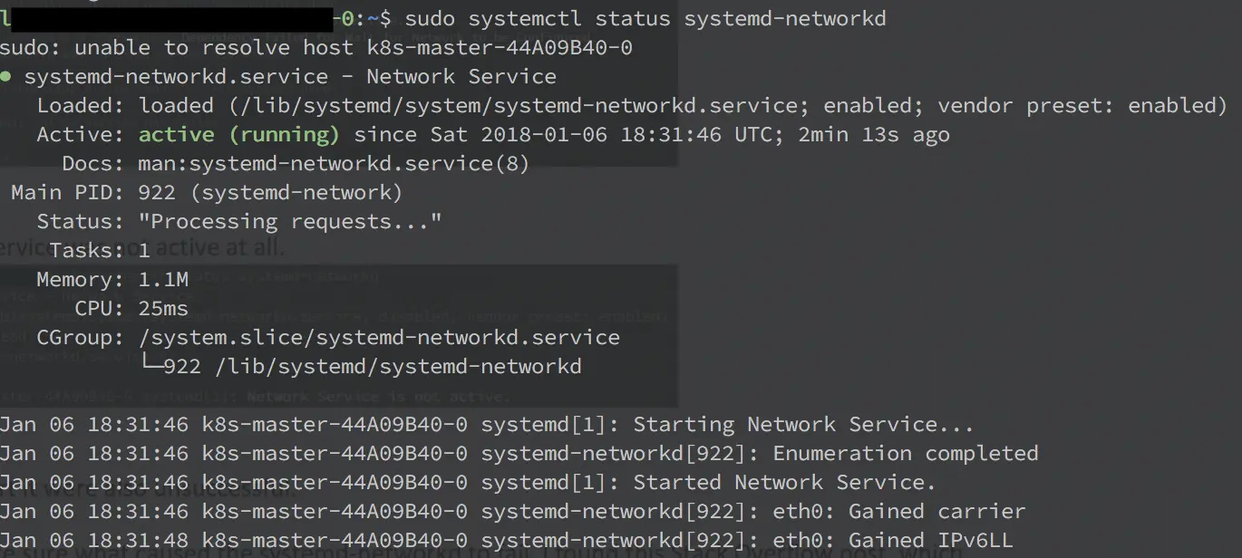
Task: Click the "sudo systemctl status systemd-networkd" command text
Action: click(645, 18)
